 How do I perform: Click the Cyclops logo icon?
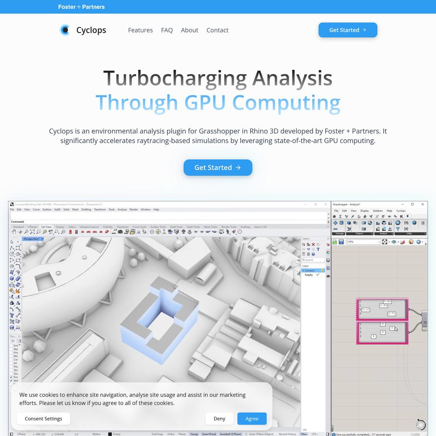point(65,30)
